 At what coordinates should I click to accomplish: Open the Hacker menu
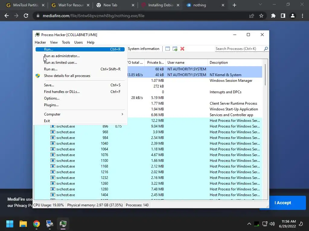point(40,42)
